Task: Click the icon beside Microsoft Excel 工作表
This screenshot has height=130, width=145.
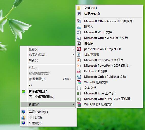Action: (x=79, y=93)
